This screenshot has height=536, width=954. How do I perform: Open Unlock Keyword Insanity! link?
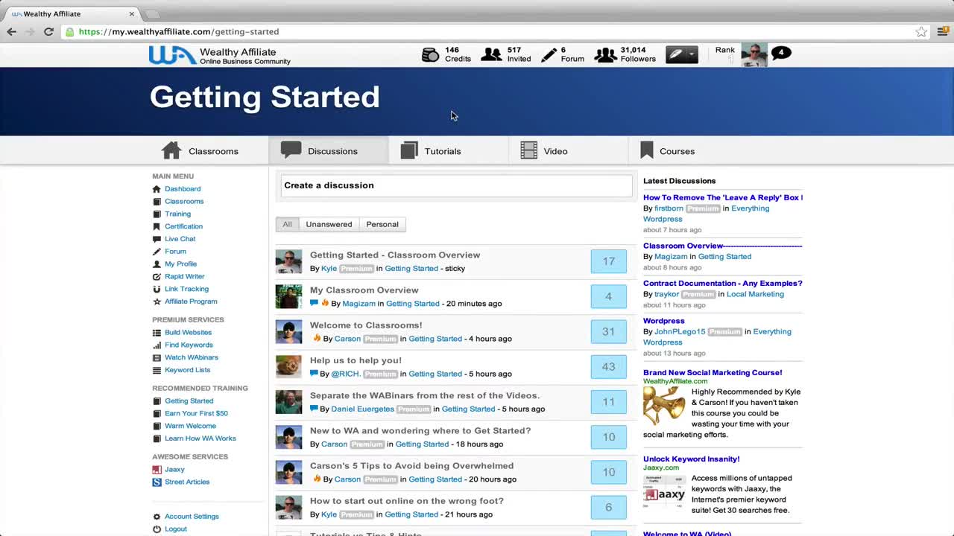click(x=692, y=459)
